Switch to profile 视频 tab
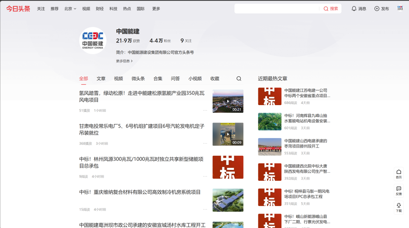409x228 pixels. [119, 78]
